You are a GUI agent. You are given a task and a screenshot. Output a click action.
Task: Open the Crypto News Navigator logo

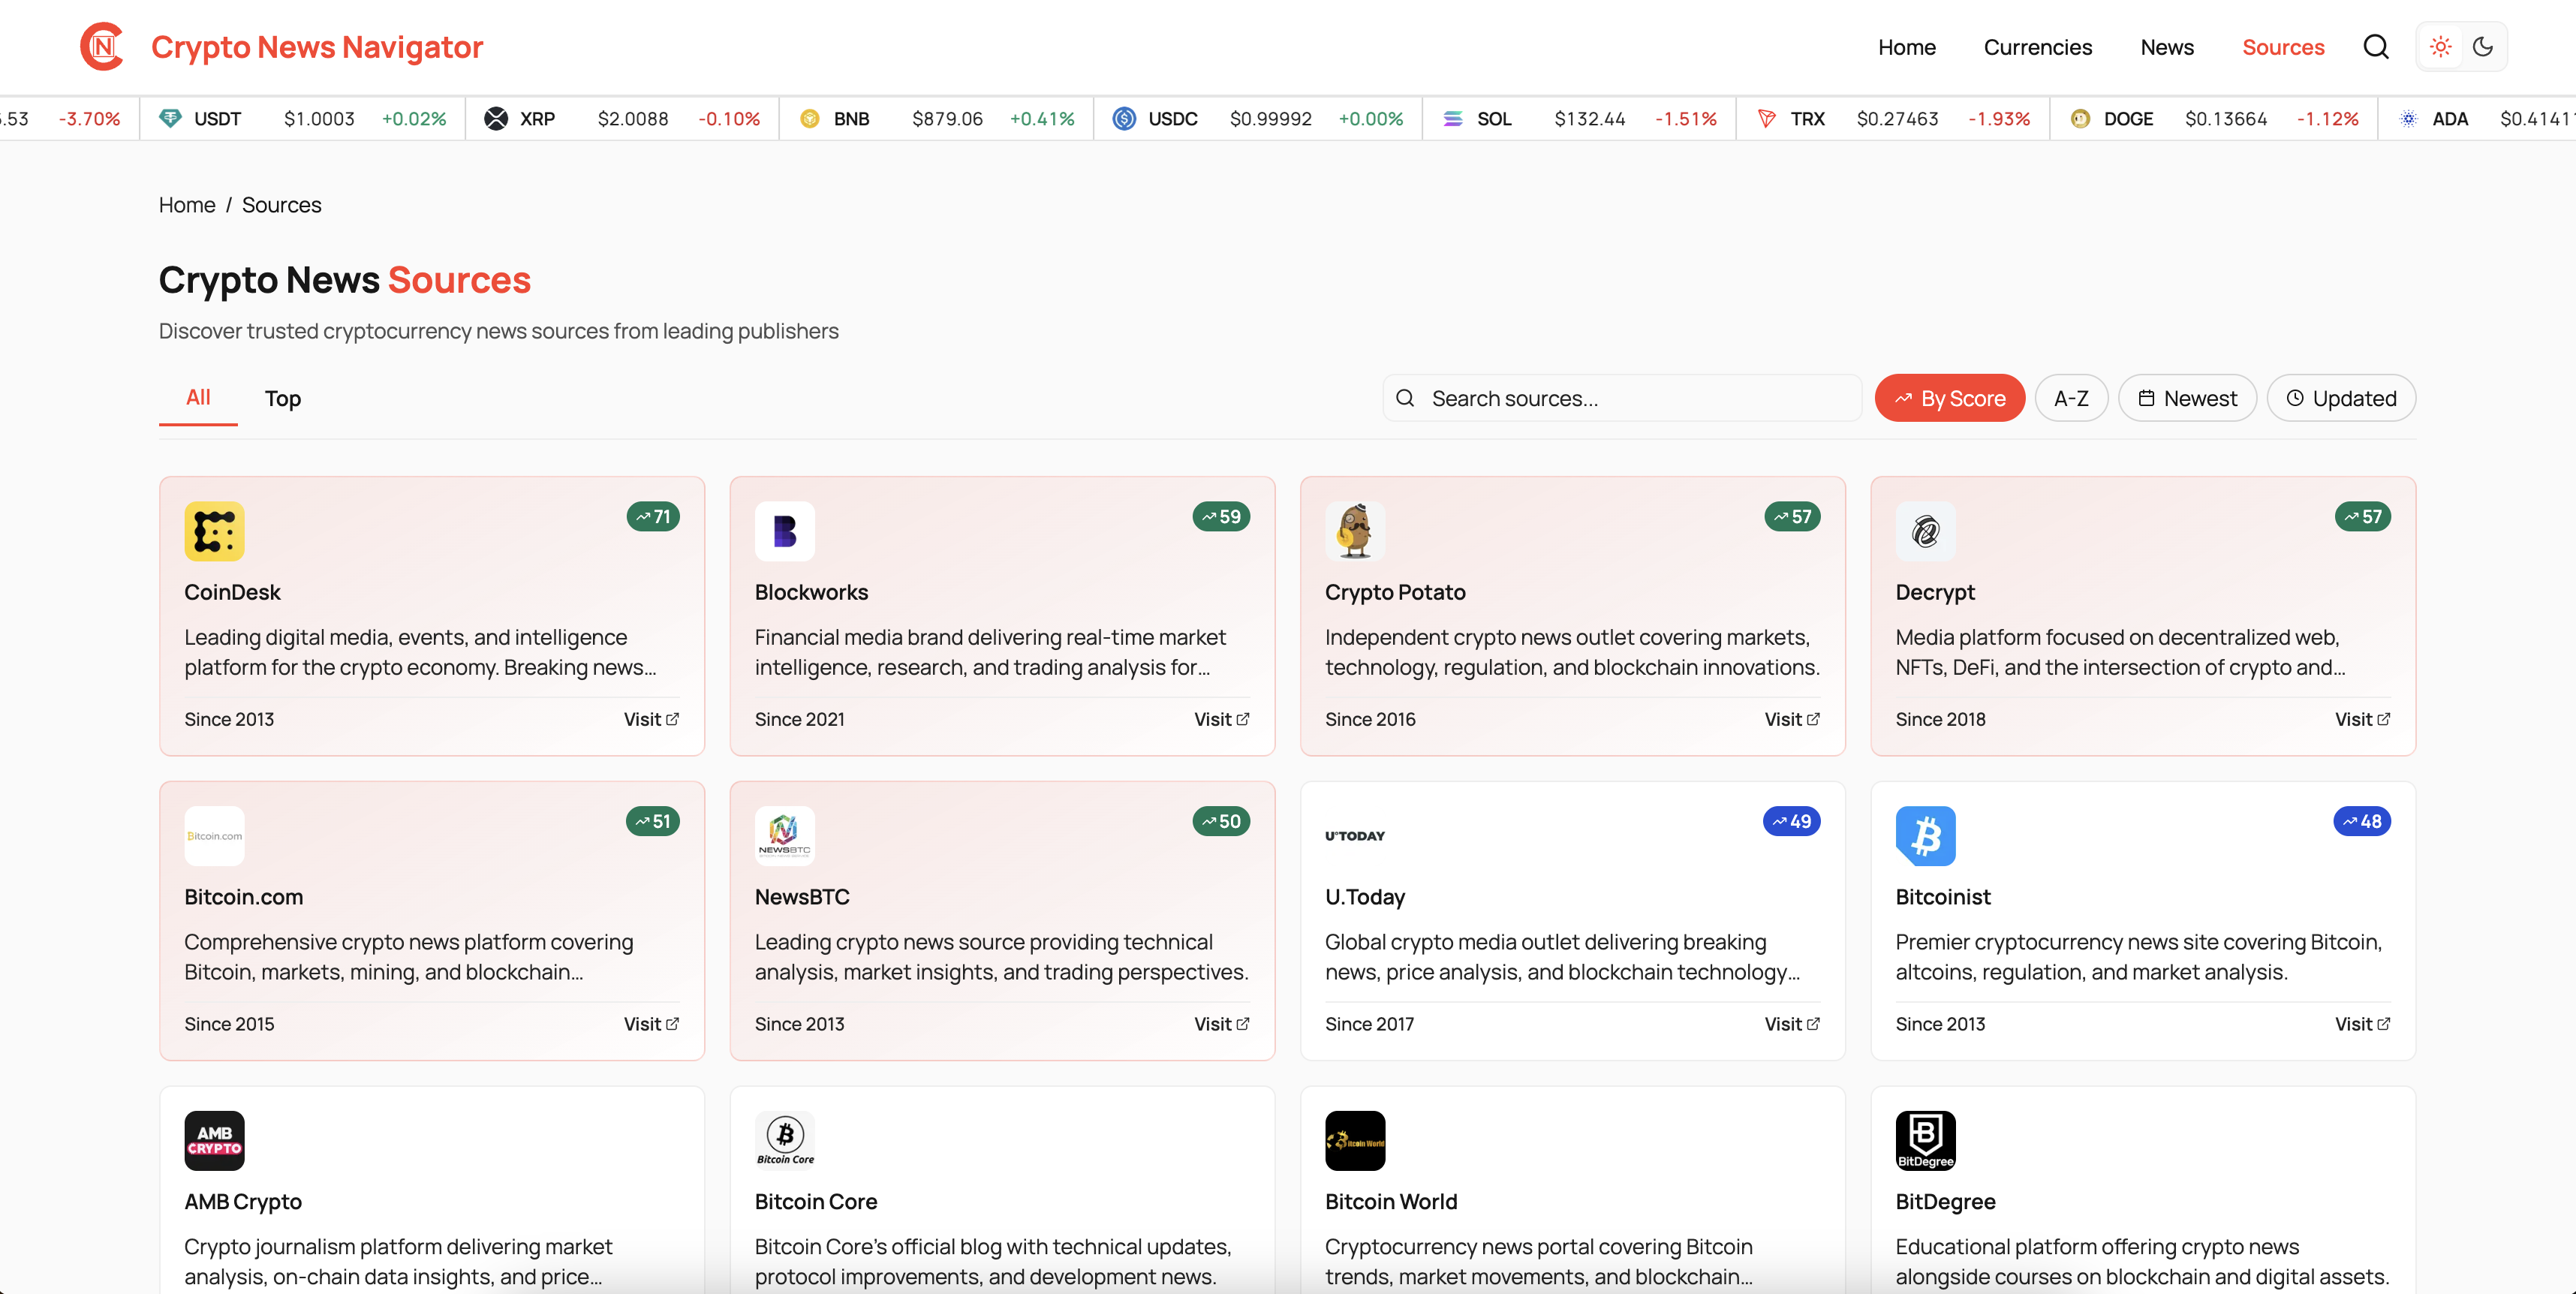pos(101,46)
